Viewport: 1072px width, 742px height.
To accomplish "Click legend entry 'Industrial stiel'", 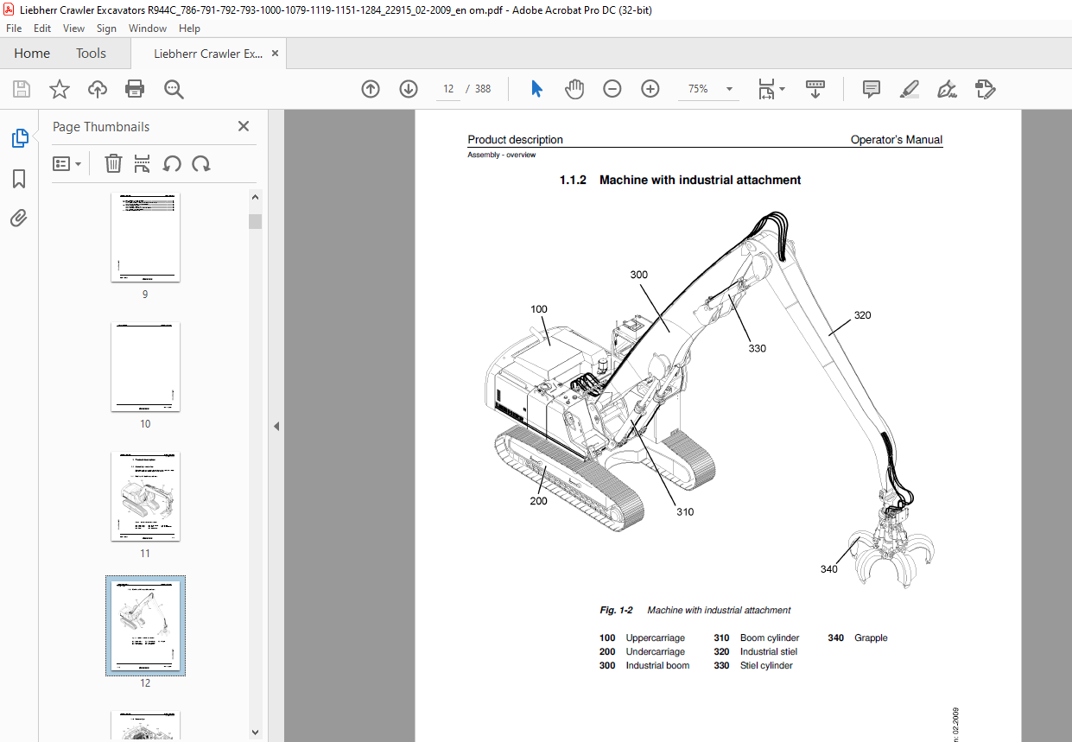I will click(769, 652).
